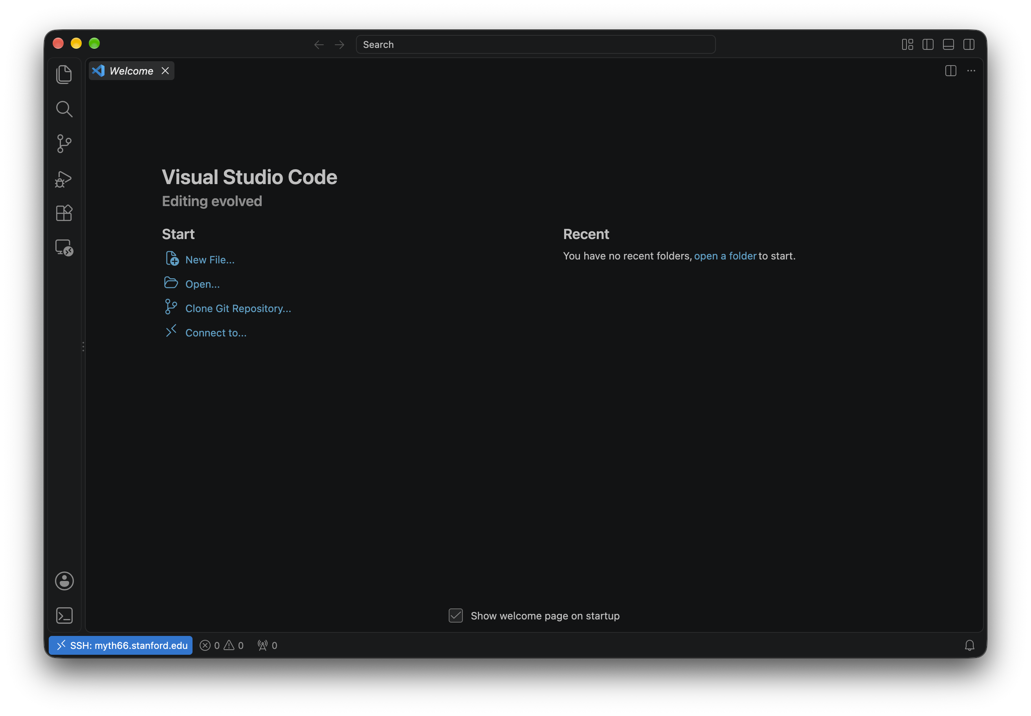Viewport: 1031px width, 716px height.
Task: Toggle the bottom panel
Action: point(948,44)
